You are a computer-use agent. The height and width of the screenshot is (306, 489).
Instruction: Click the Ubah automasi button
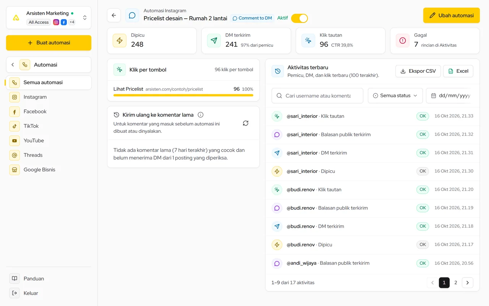click(x=452, y=15)
